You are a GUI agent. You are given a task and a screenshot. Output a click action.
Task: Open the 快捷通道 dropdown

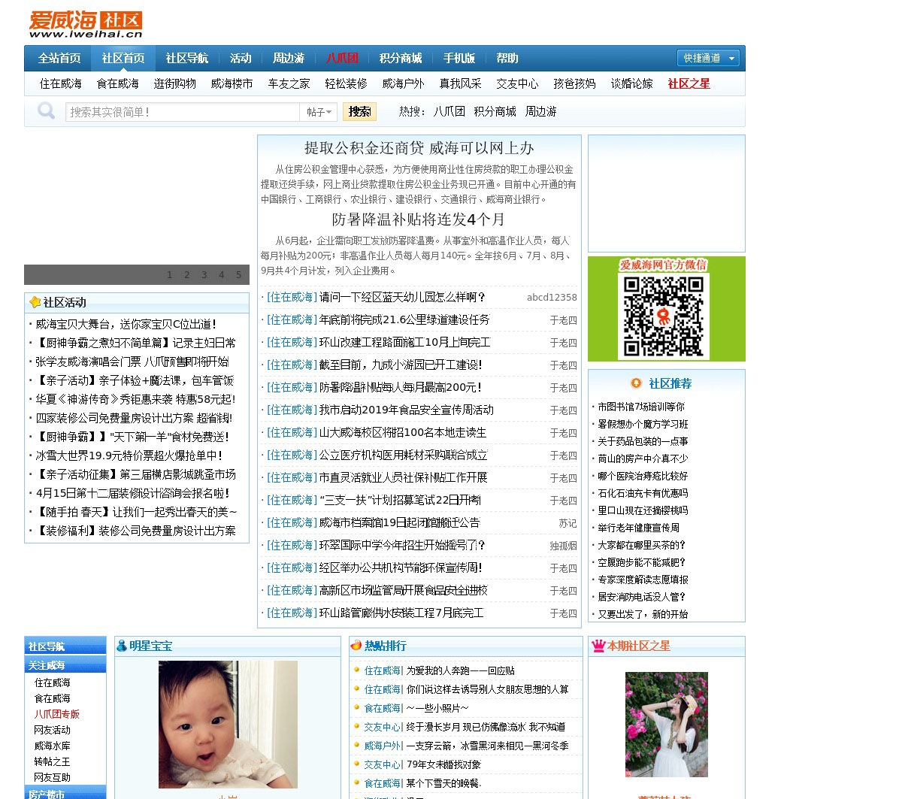point(709,58)
